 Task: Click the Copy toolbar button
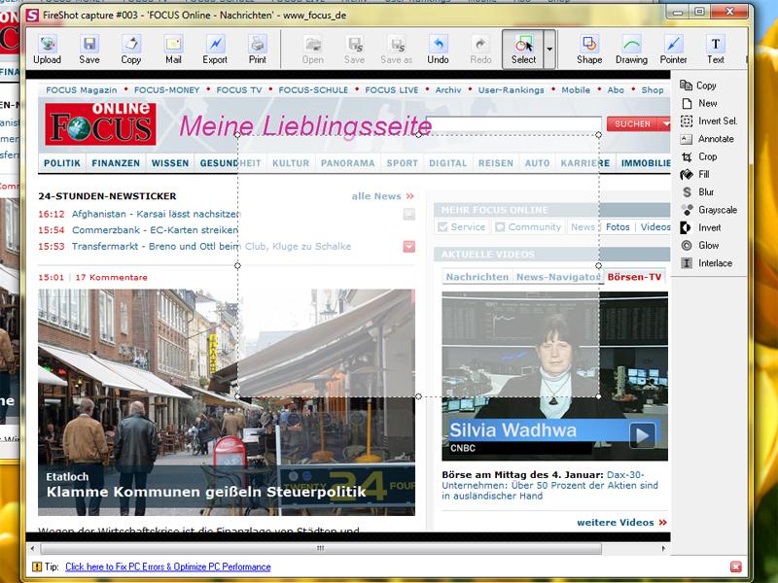pyautogui.click(x=131, y=49)
